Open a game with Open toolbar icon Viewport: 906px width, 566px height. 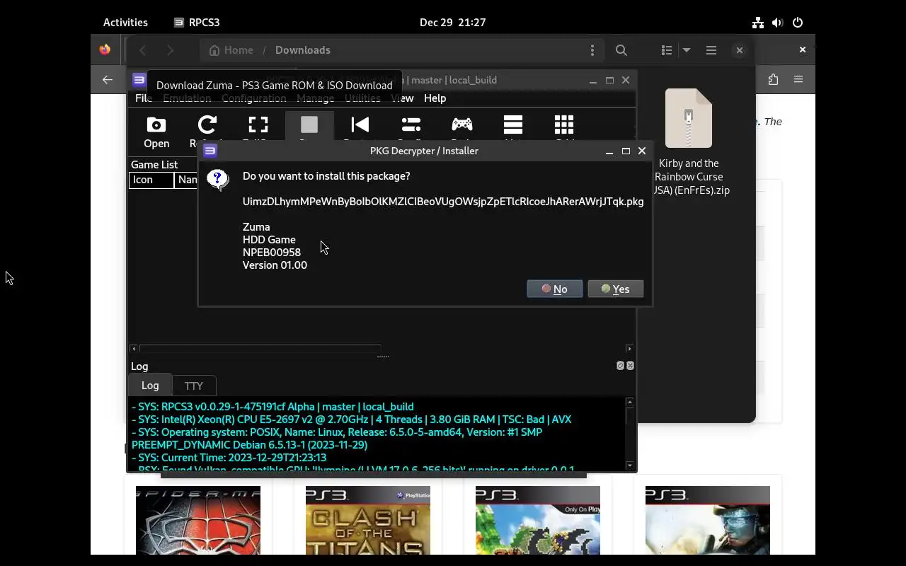tap(156, 132)
